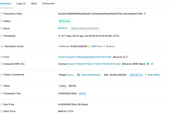Click the 8922313 Block Confirmations badge
This screenshot has height=120, width=179.
[x=85, y=29]
